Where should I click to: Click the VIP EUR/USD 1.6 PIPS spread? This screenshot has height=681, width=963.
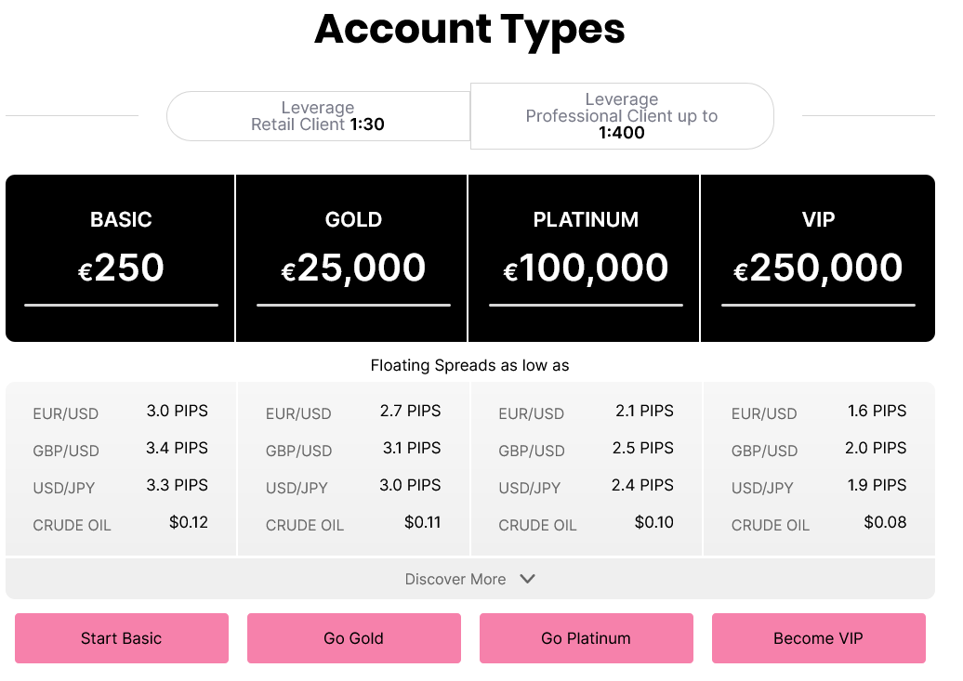(877, 411)
